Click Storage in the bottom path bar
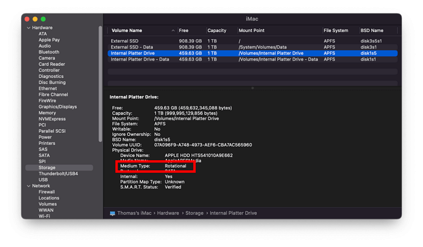 (193, 213)
